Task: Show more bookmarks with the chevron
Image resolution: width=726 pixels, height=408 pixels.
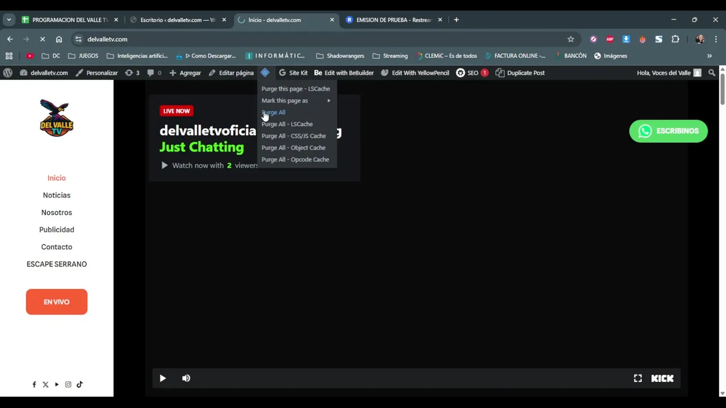Action: click(709, 56)
